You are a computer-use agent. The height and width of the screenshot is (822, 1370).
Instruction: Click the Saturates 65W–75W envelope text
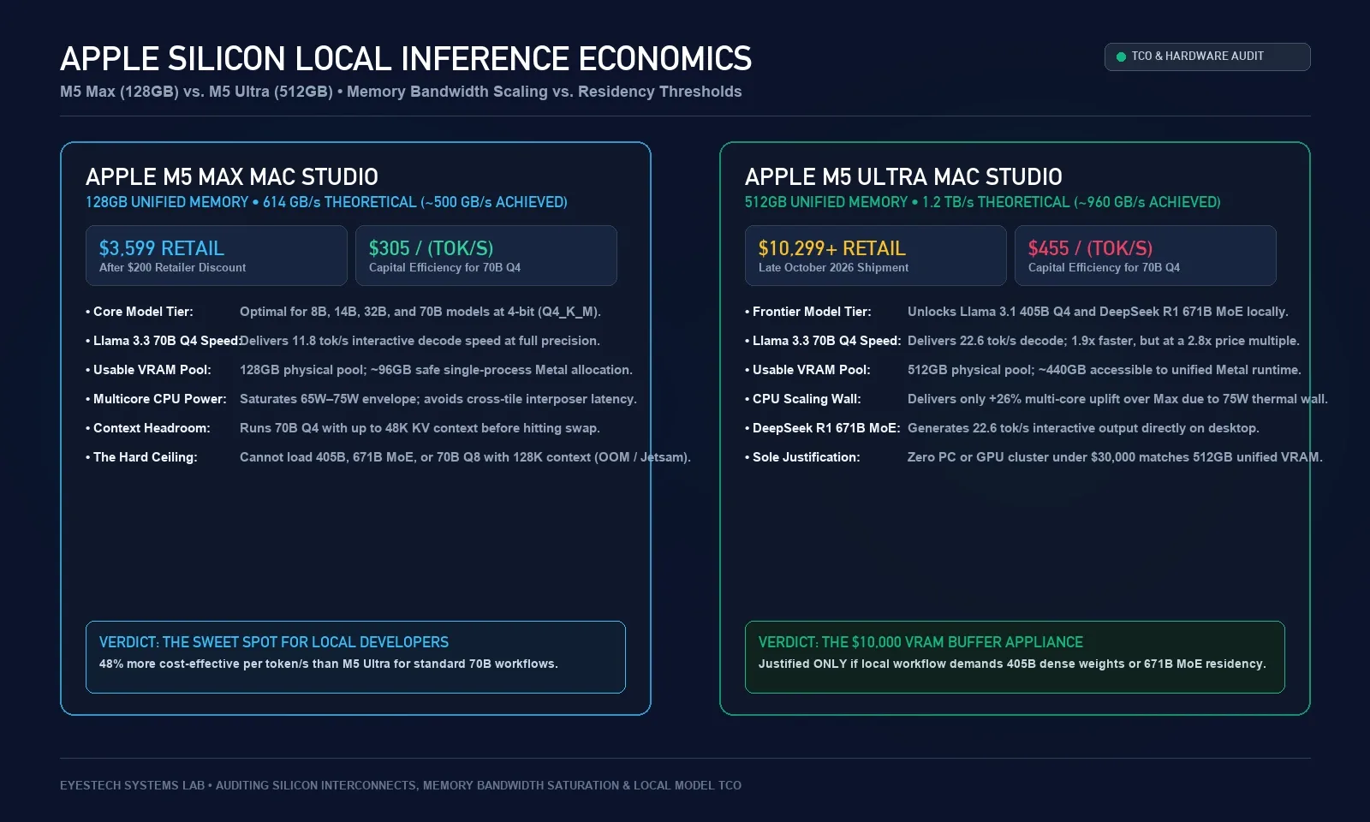(x=438, y=399)
